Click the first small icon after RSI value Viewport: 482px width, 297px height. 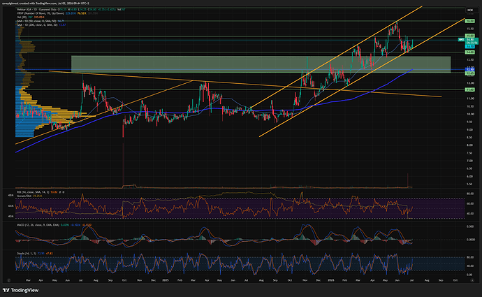click(60, 192)
